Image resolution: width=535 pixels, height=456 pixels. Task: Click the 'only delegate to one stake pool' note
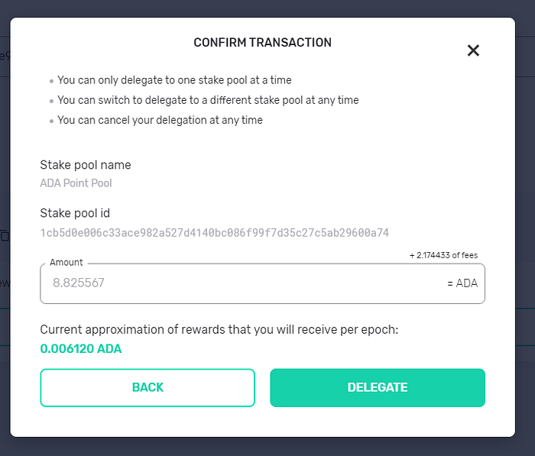click(x=174, y=80)
